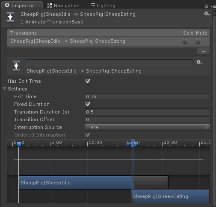Click the transition icon beside the name field
216x207 pixels.
(16, 66)
